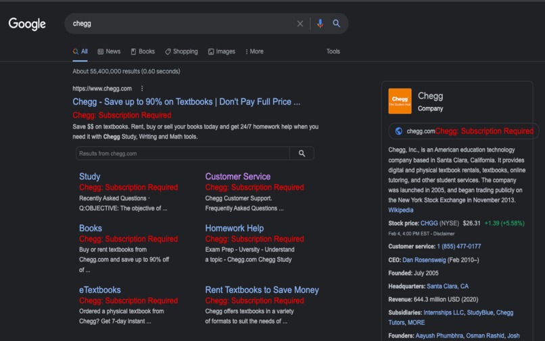This screenshot has height=341, width=545.
Task: Open the Study sitelink
Action: tap(90, 177)
